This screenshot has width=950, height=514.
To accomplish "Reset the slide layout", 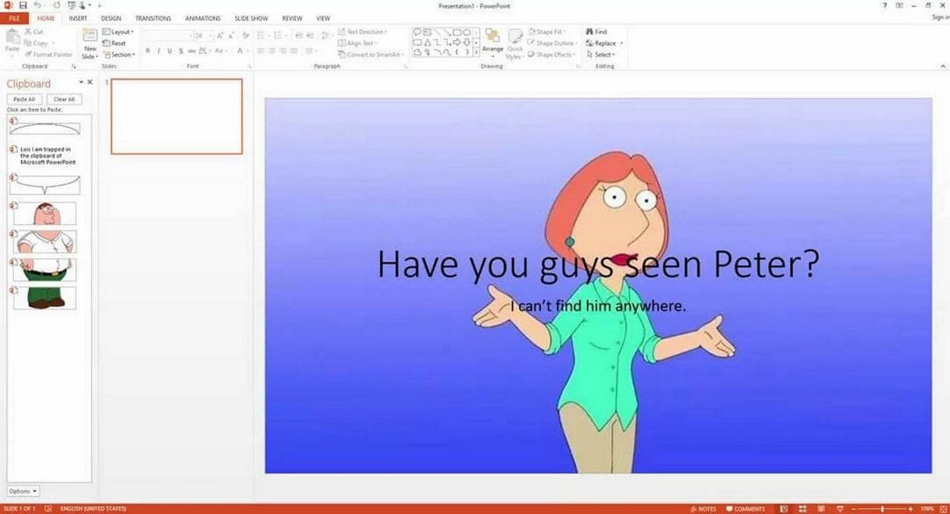I will (x=114, y=43).
